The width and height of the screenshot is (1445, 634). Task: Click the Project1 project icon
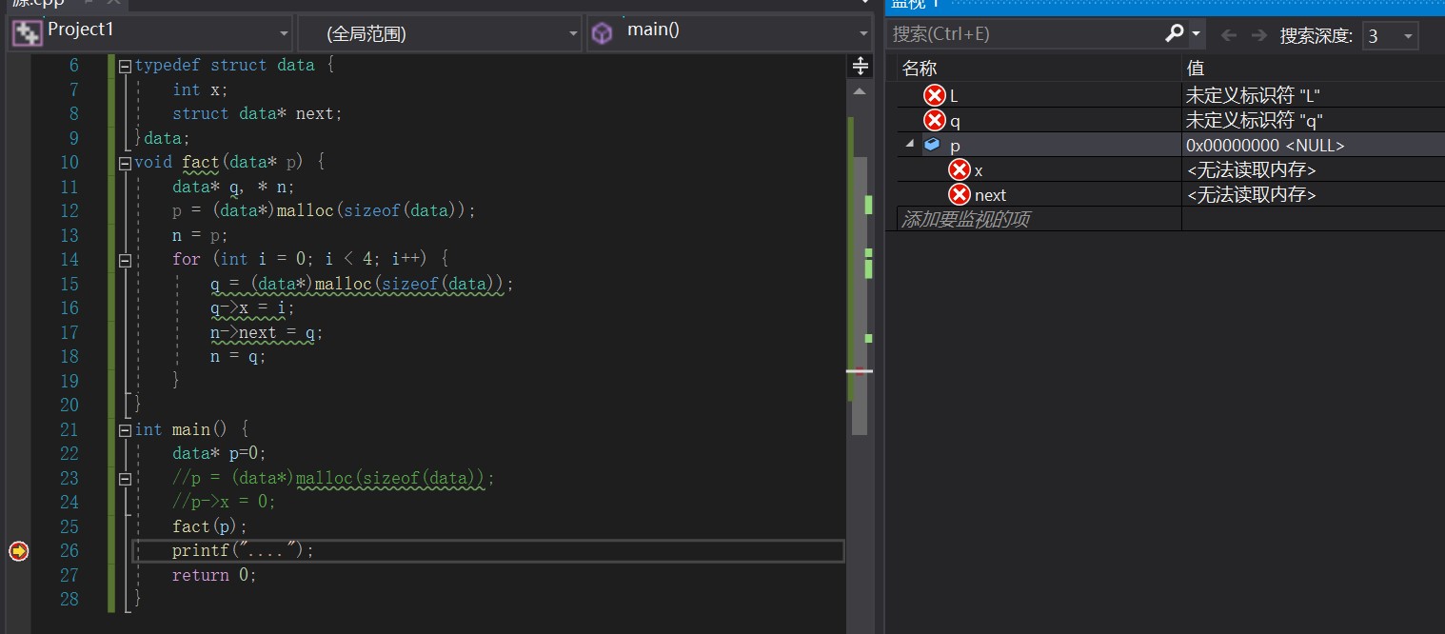click(x=27, y=32)
